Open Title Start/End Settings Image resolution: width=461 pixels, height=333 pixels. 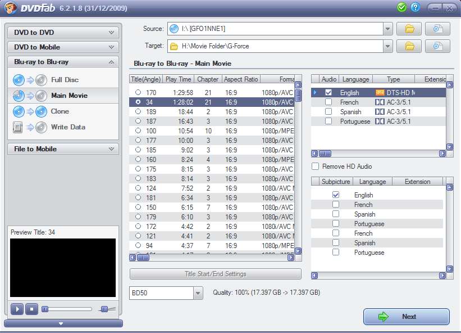tap(216, 274)
